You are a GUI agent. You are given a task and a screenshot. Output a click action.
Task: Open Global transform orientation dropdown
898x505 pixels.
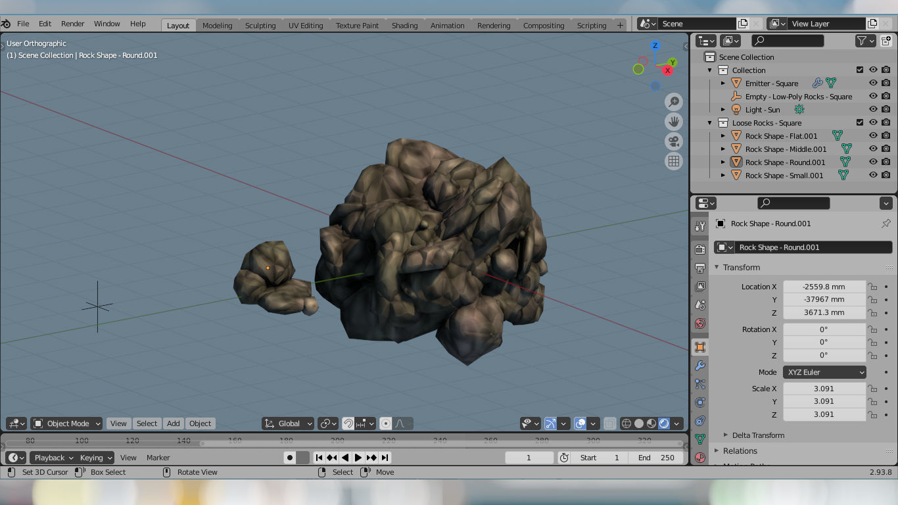tap(287, 423)
